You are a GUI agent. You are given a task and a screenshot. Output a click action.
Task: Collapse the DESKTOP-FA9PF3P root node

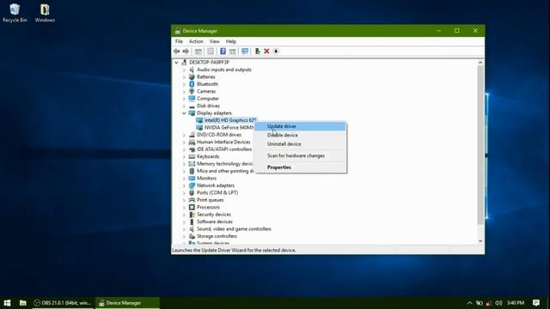click(176, 63)
